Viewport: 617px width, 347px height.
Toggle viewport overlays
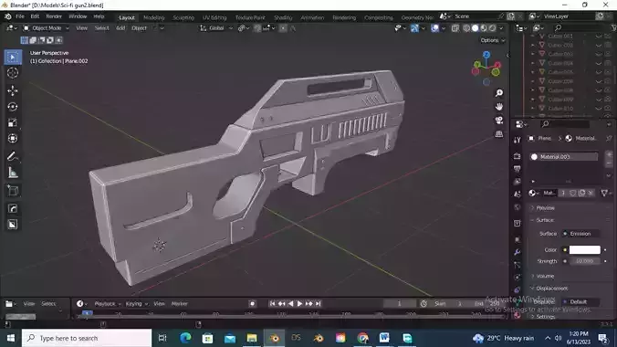click(434, 28)
